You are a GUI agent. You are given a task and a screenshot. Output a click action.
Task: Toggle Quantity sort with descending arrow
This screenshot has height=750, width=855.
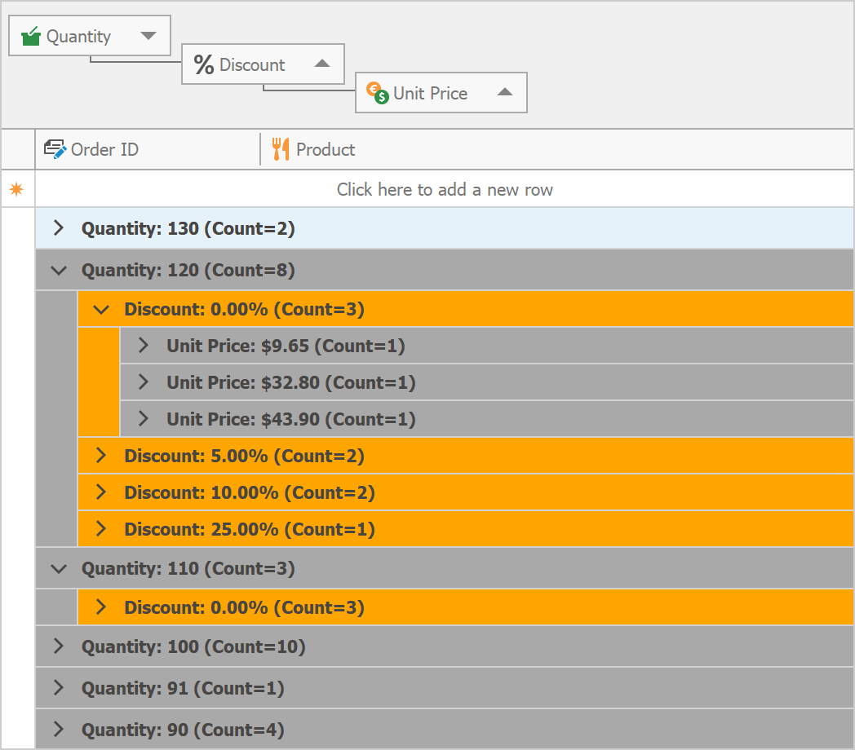148,36
